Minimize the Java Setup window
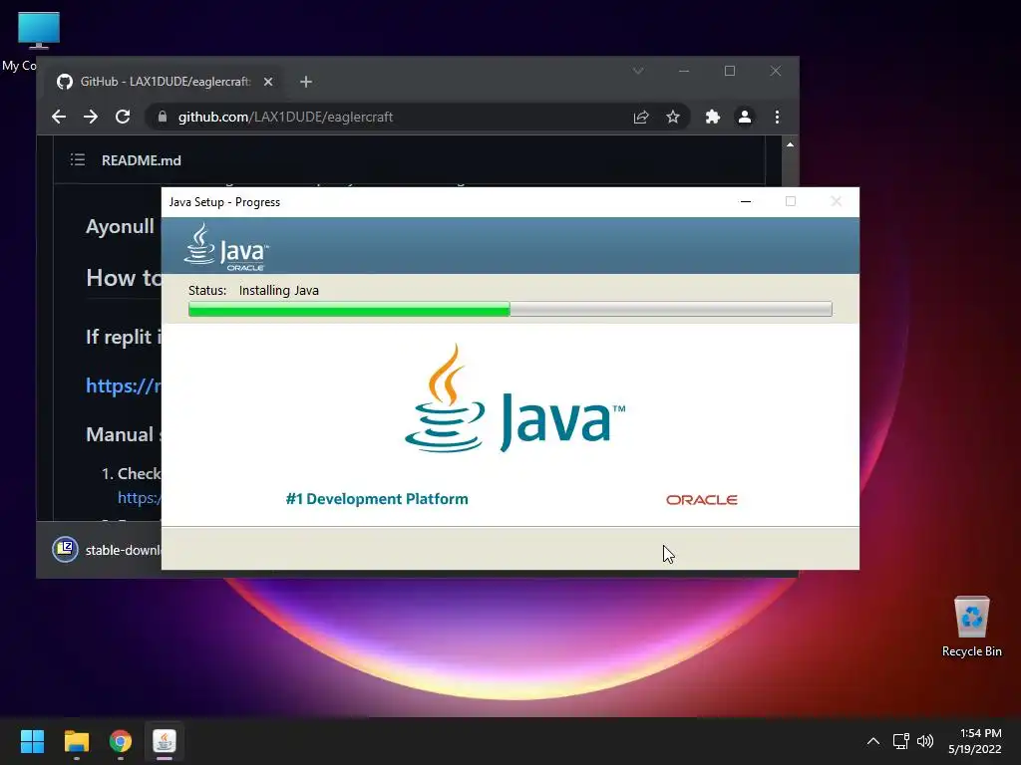The height and width of the screenshot is (765, 1021). coord(746,201)
